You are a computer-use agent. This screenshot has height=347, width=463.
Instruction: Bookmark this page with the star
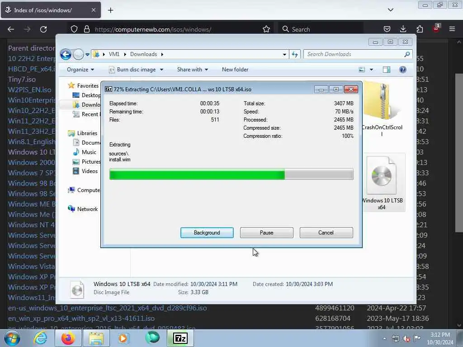[x=266, y=29]
